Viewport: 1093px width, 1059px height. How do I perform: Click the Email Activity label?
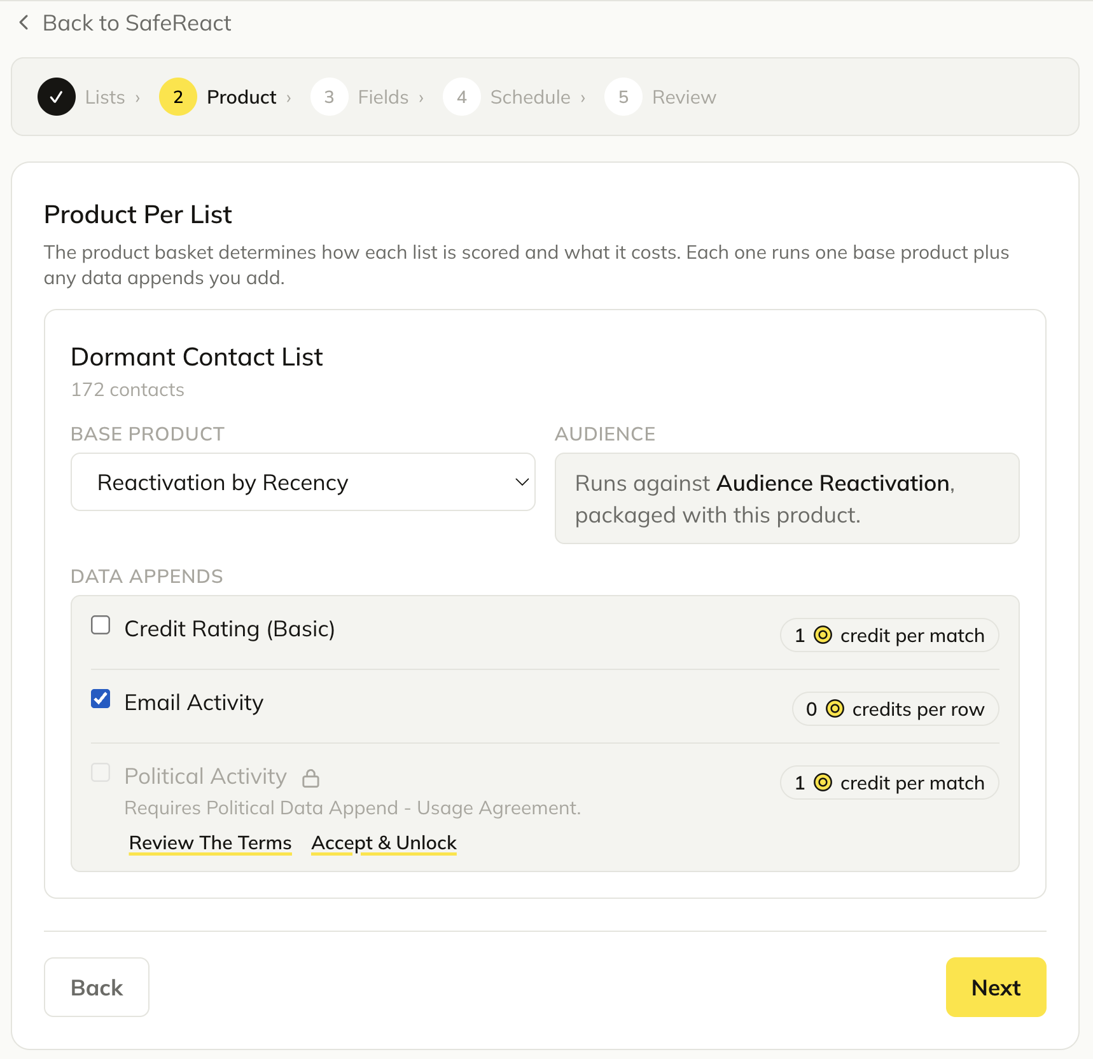pyautogui.click(x=194, y=702)
